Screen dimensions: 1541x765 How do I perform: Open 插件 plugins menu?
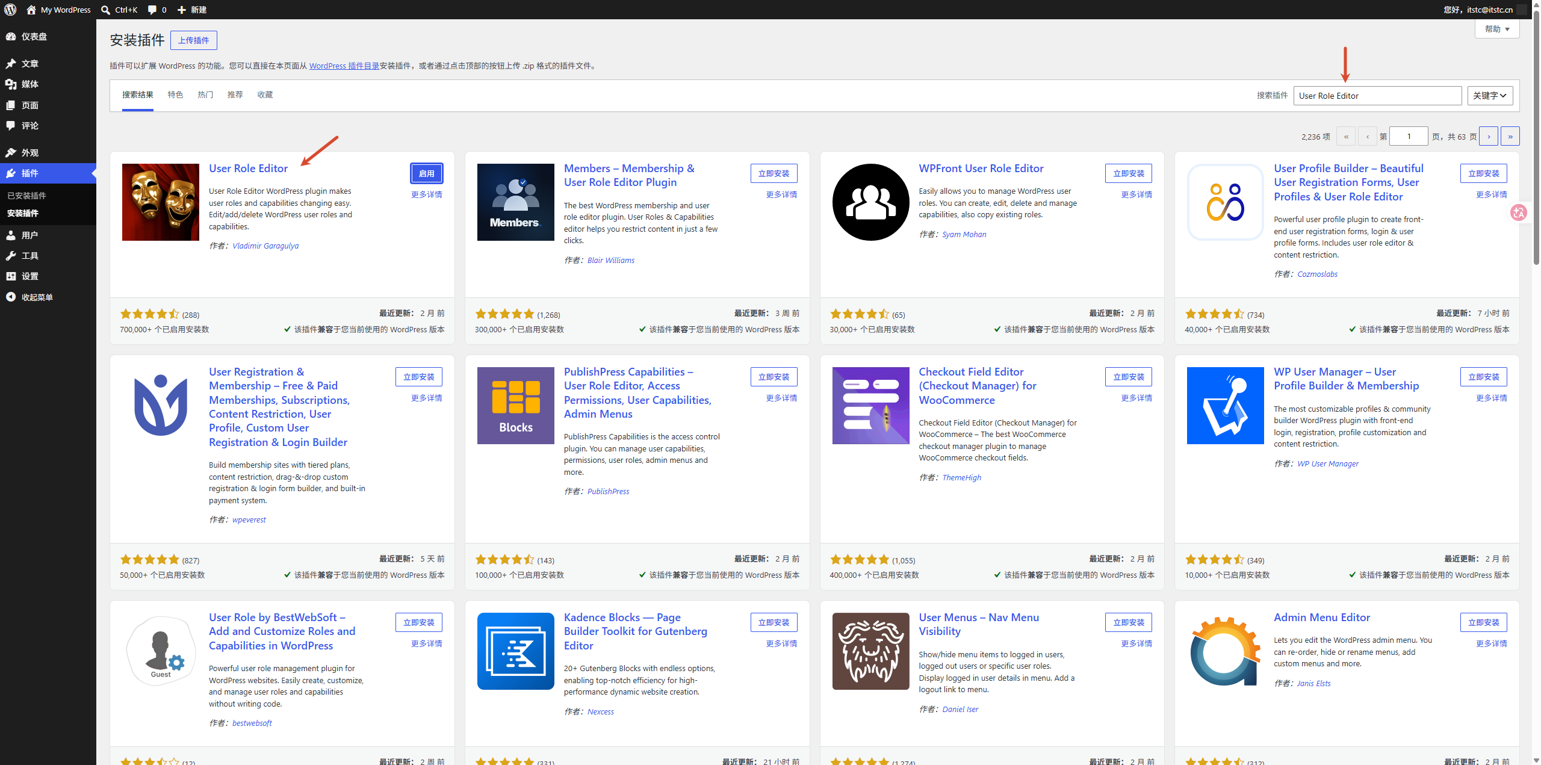(x=48, y=173)
